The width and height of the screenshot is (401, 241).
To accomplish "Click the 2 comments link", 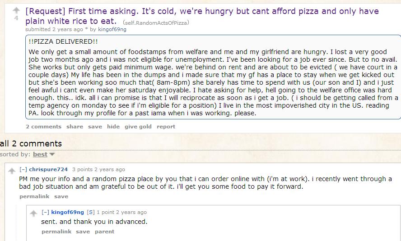I will click(x=43, y=127).
